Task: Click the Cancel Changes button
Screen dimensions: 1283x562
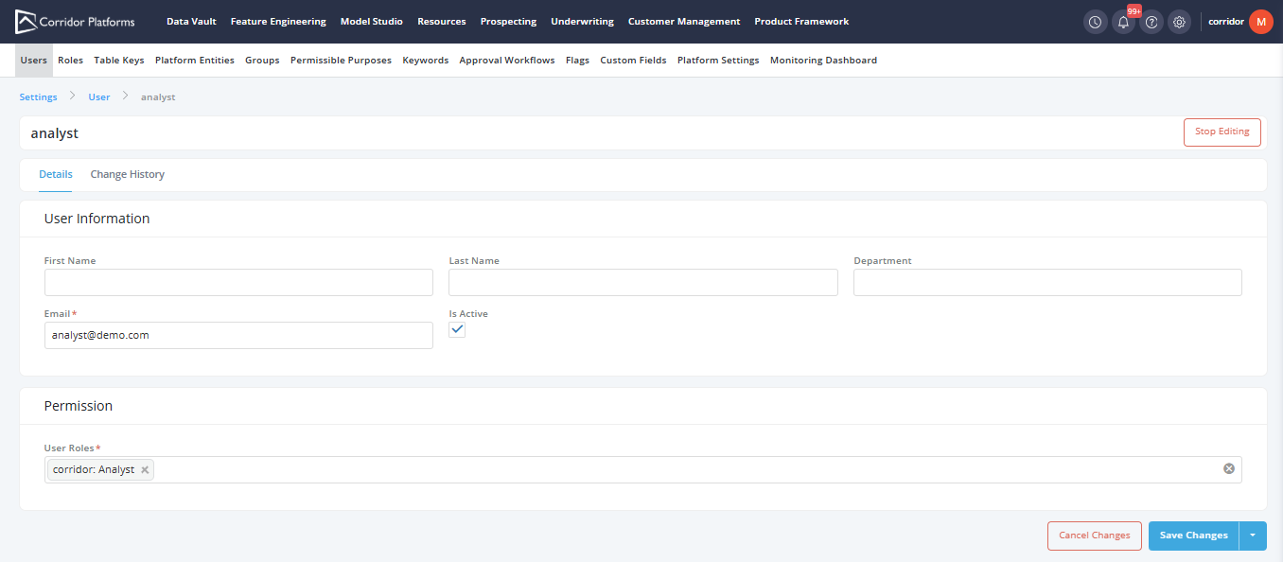Action: coord(1094,536)
